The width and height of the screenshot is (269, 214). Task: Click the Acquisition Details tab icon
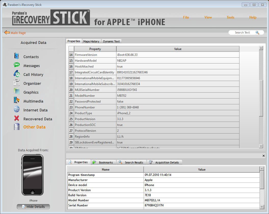[x=151, y=162]
